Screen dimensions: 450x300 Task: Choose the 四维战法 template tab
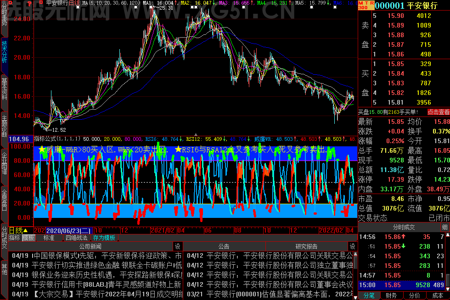[76, 238]
